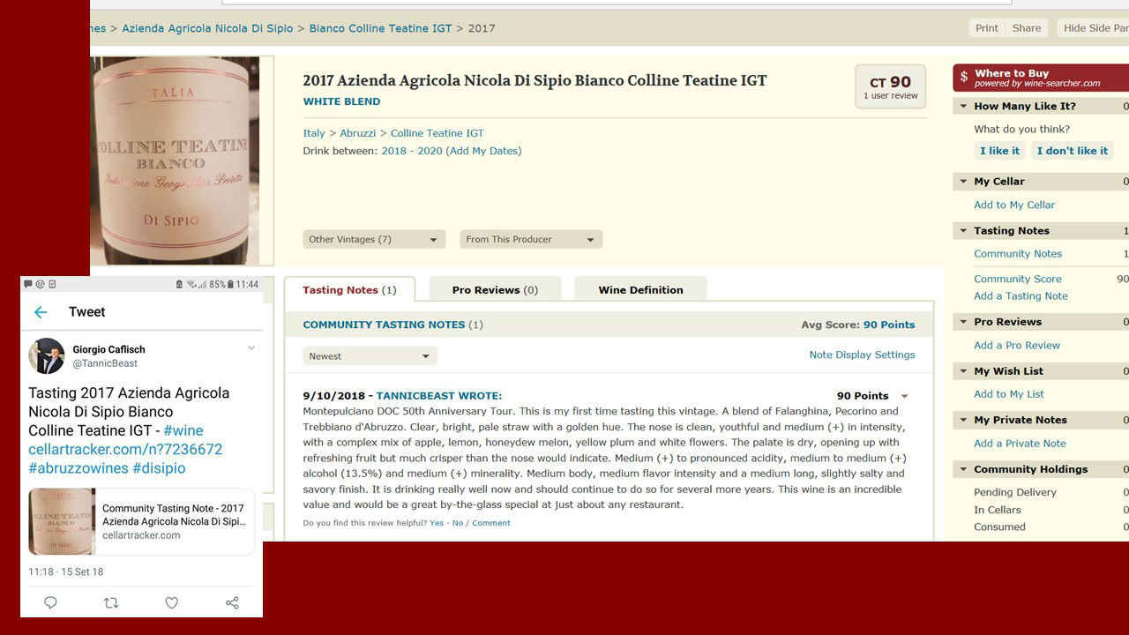Click the dollar icon in Where to Buy
Screen dimensions: 1129x635
coord(964,78)
